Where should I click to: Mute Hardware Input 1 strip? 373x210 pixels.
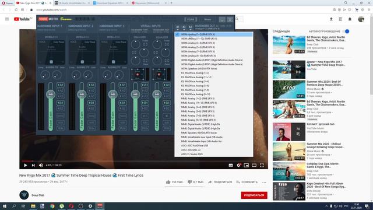[61, 128]
